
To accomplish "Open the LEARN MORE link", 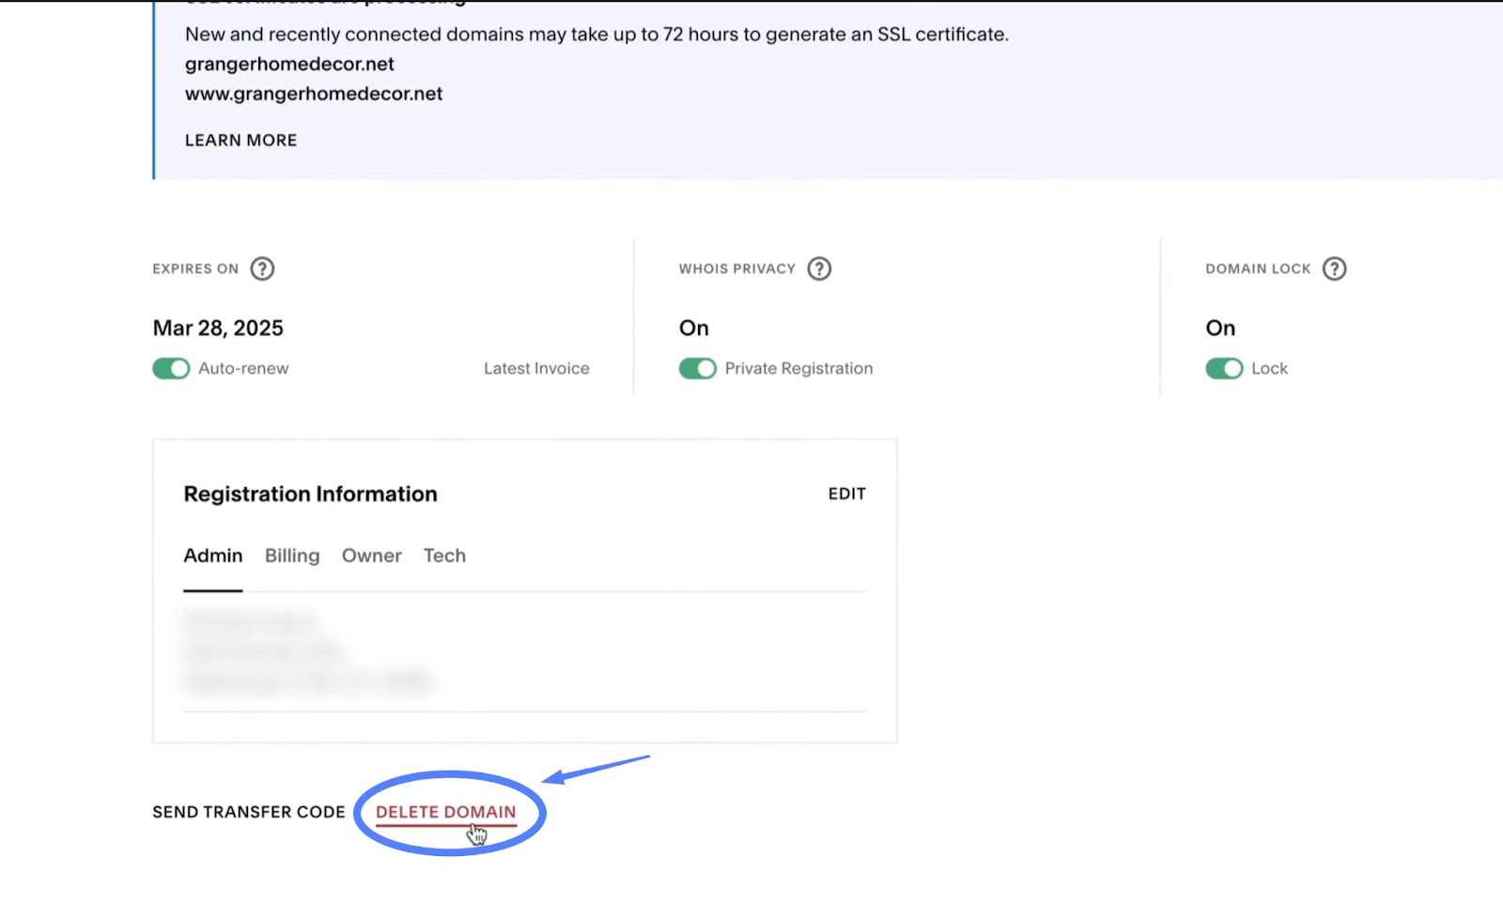I will [x=240, y=139].
